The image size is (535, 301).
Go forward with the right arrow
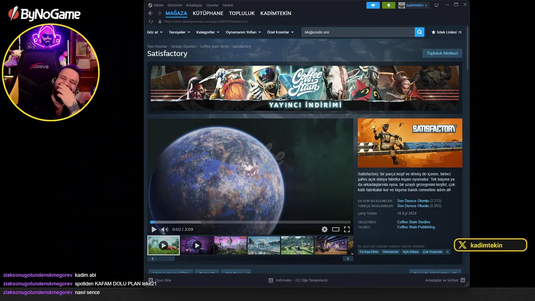click(x=159, y=13)
